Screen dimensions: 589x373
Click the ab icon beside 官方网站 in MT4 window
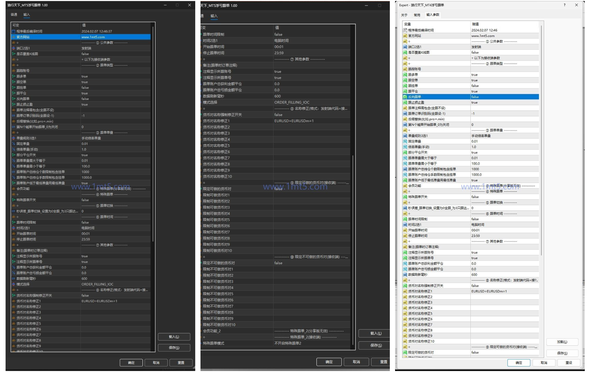405,36
